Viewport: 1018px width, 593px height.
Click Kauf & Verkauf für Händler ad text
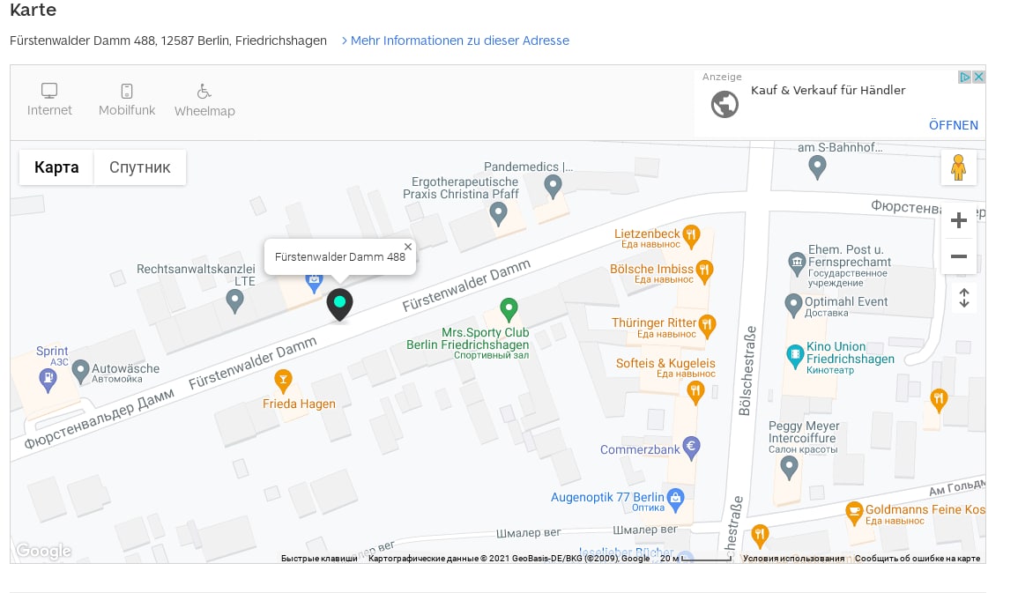point(828,90)
